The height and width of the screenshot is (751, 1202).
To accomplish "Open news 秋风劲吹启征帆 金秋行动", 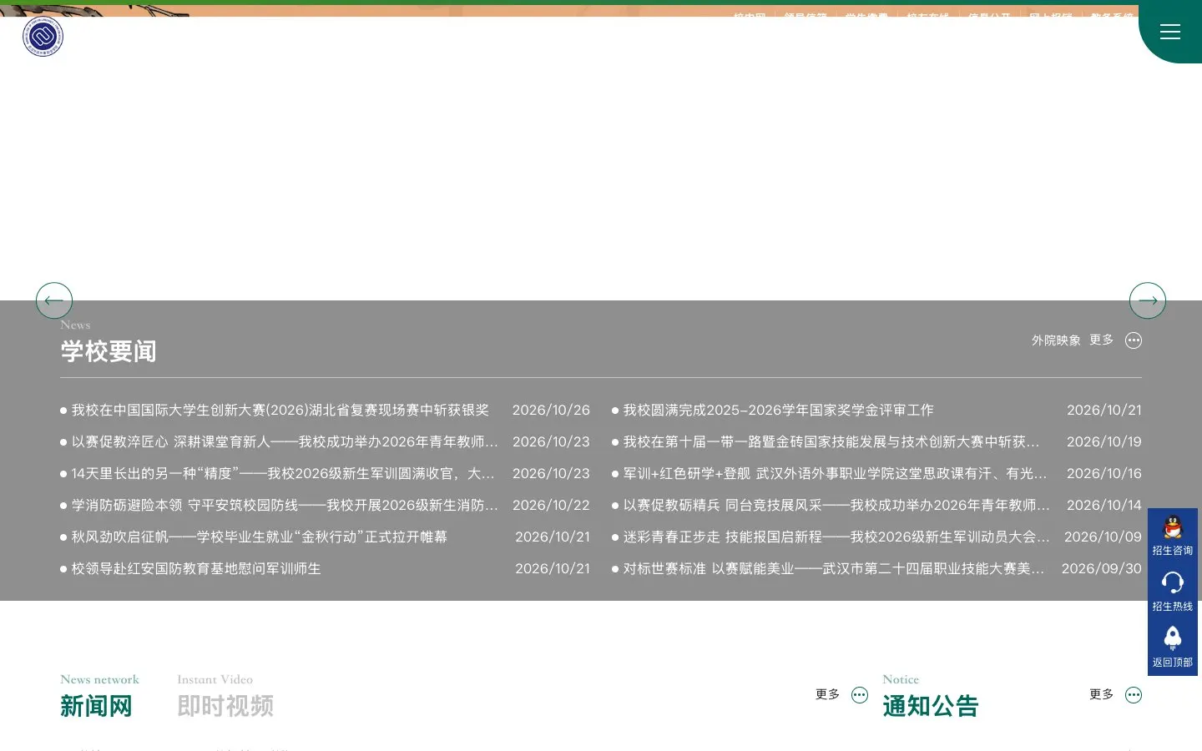I will [x=260, y=537].
